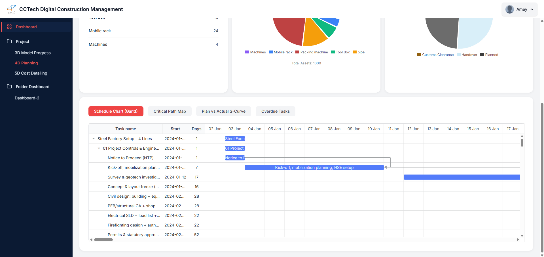This screenshot has height=257, width=544.
Task: Toggle Planned legend swatch
Action: (482, 55)
